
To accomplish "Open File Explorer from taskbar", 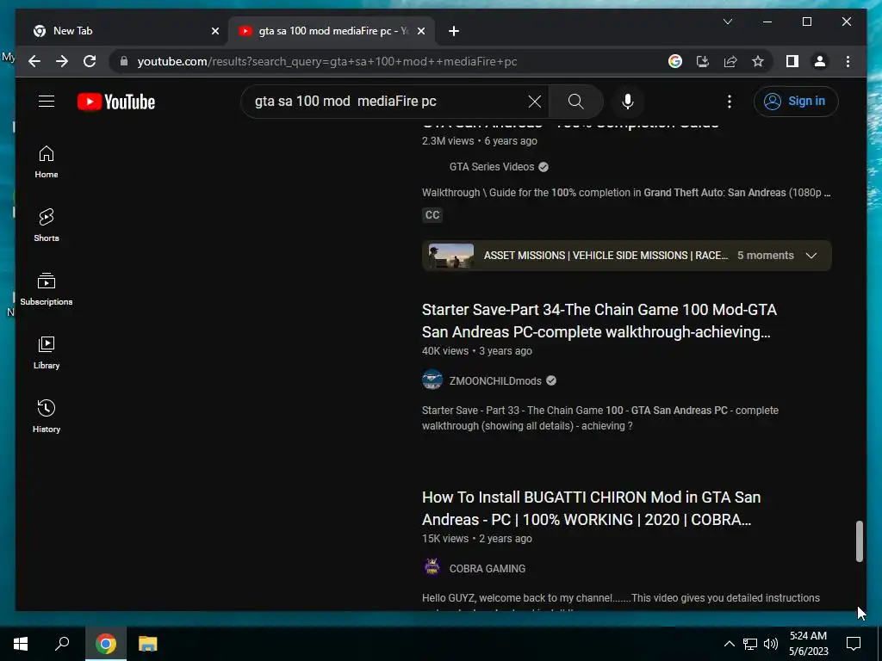I will 148,644.
